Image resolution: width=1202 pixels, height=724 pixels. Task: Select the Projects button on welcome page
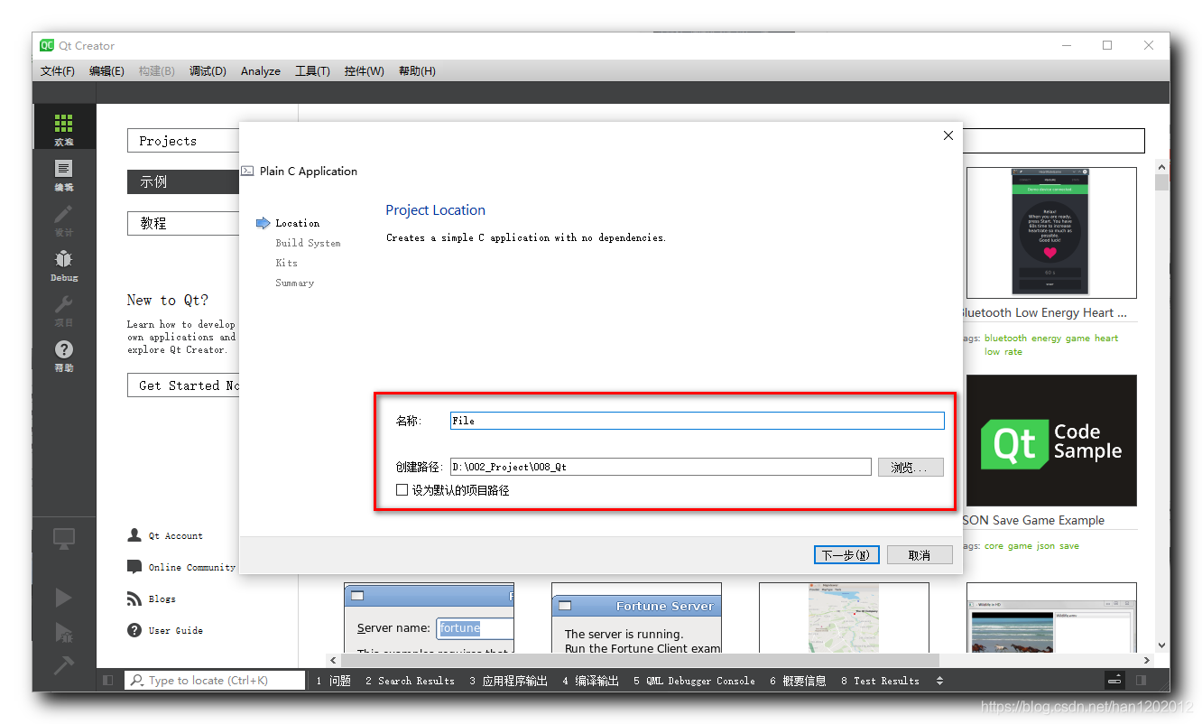click(183, 141)
